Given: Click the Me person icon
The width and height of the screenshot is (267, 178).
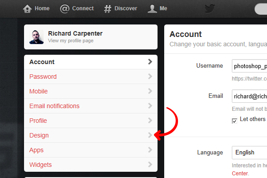Looking at the screenshot, I should (152, 8).
